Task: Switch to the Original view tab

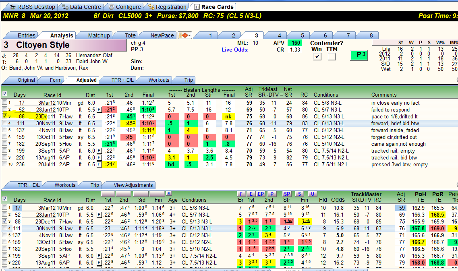Action: 26,80
